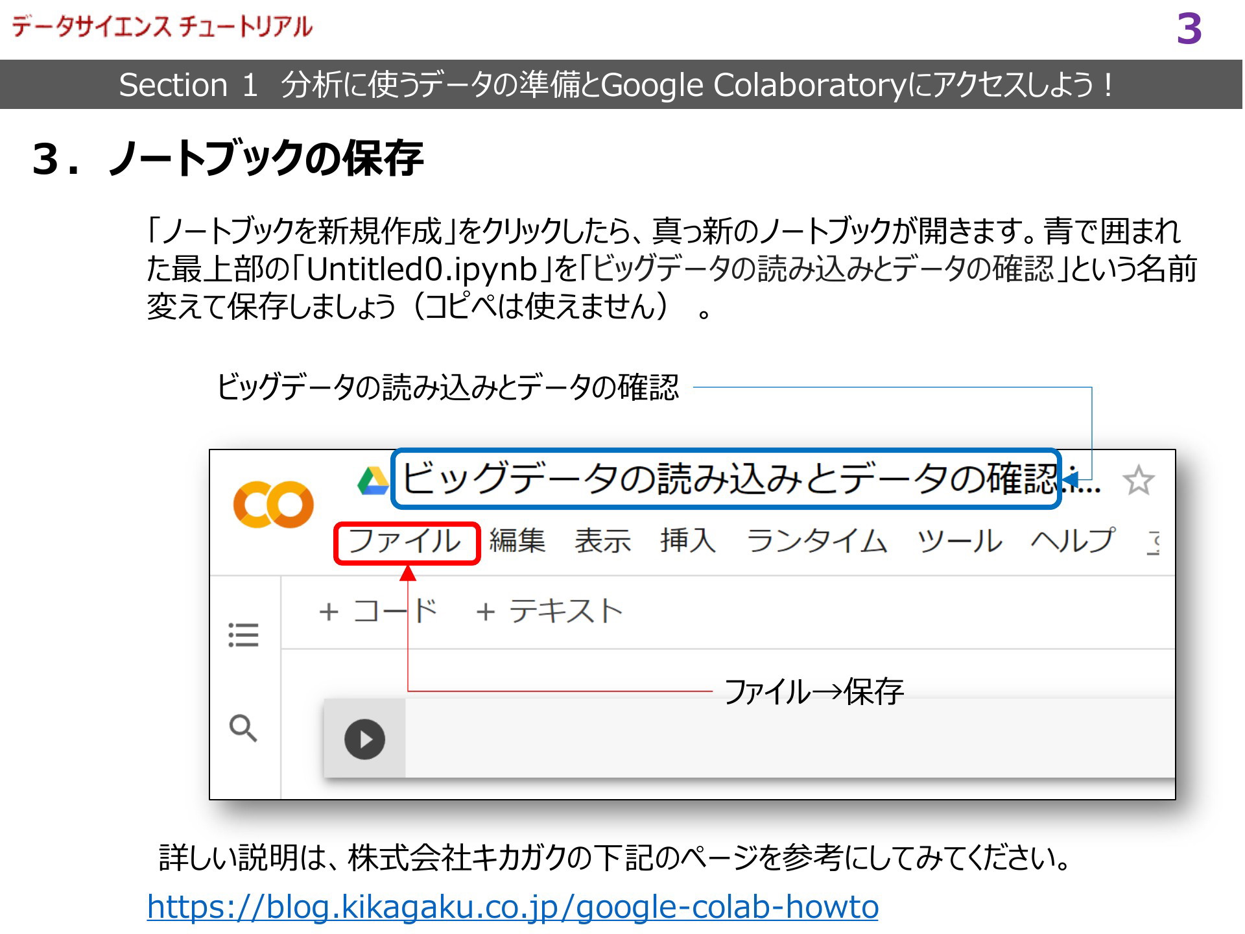Open the ヘルプ menu
Image resolution: width=1245 pixels, height=934 pixels.
coord(1073,540)
